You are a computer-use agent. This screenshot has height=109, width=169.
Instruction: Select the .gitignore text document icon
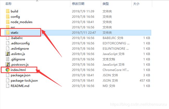[8, 59]
